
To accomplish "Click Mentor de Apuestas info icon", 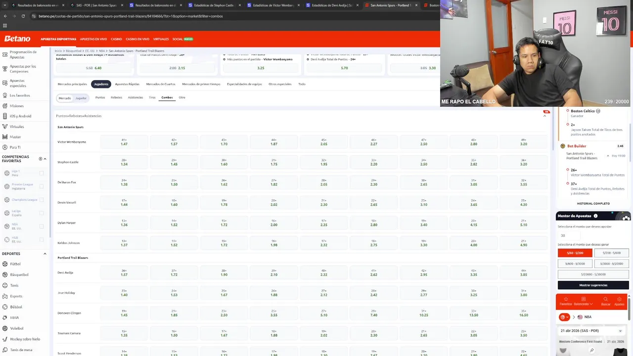I will 595,216.
